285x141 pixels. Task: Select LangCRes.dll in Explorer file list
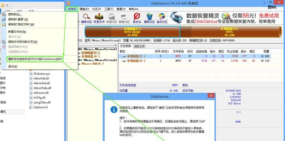point(42,102)
